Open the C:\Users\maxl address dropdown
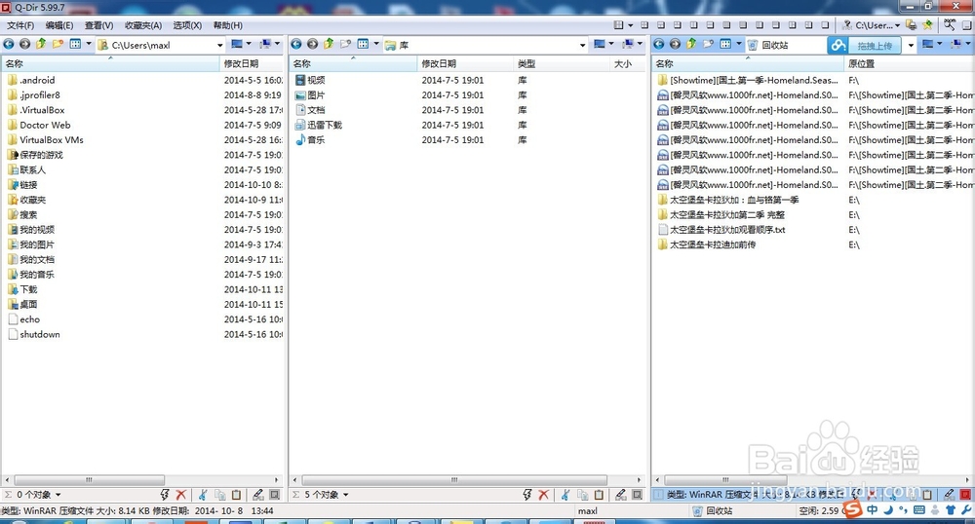This screenshot has width=975, height=524. point(219,46)
